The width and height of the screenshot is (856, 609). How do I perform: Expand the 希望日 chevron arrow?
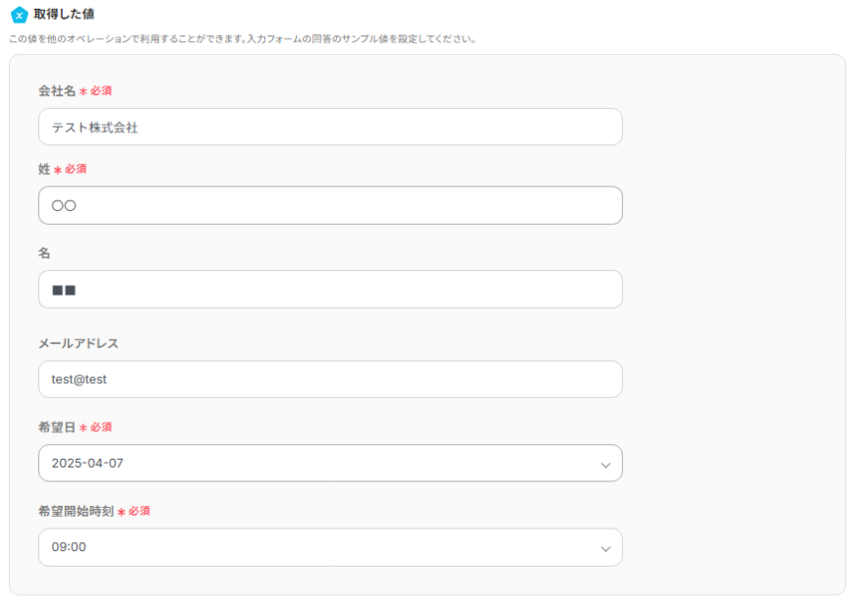tap(605, 465)
